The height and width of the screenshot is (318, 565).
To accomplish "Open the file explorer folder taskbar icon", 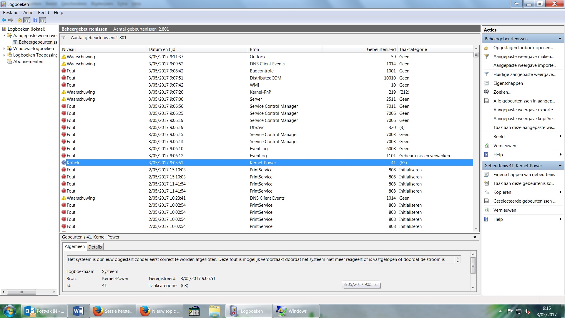I will coord(215,311).
